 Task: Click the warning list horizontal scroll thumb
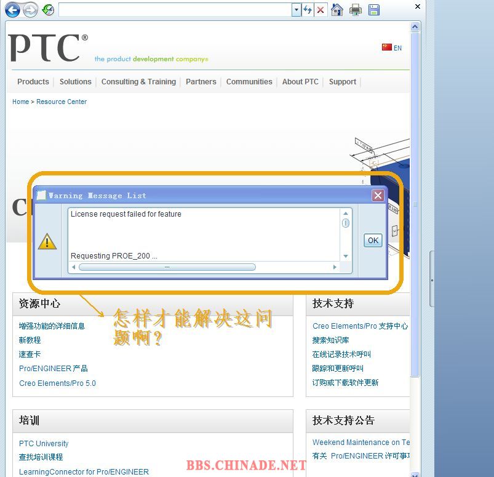167,267
